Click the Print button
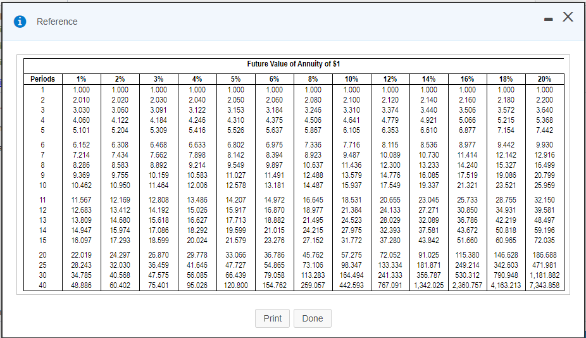The image size is (586, 338). 273,318
